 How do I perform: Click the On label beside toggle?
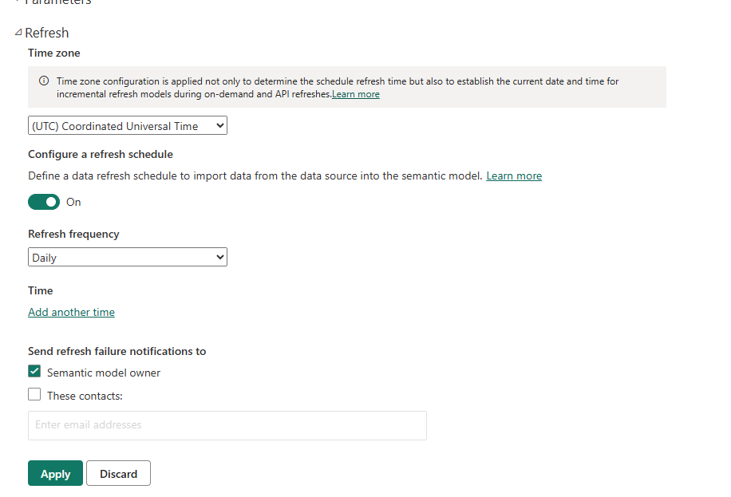pos(73,202)
